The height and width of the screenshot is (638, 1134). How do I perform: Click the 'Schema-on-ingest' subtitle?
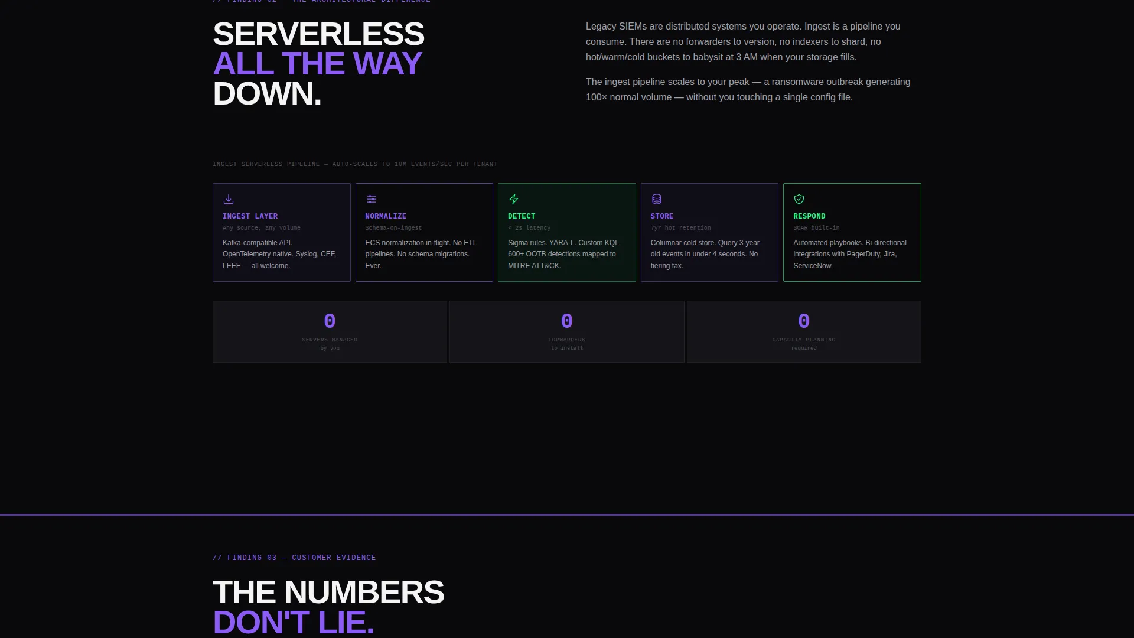tap(393, 228)
